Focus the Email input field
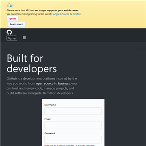The height and width of the screenshot is (146, 146). pos(73,125)
